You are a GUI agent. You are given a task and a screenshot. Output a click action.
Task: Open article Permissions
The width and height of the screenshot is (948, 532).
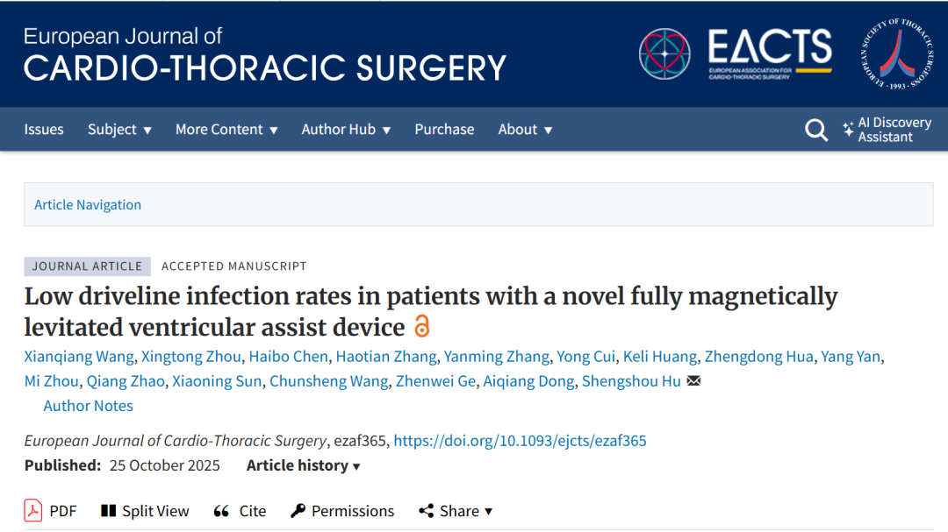[342, 511]
